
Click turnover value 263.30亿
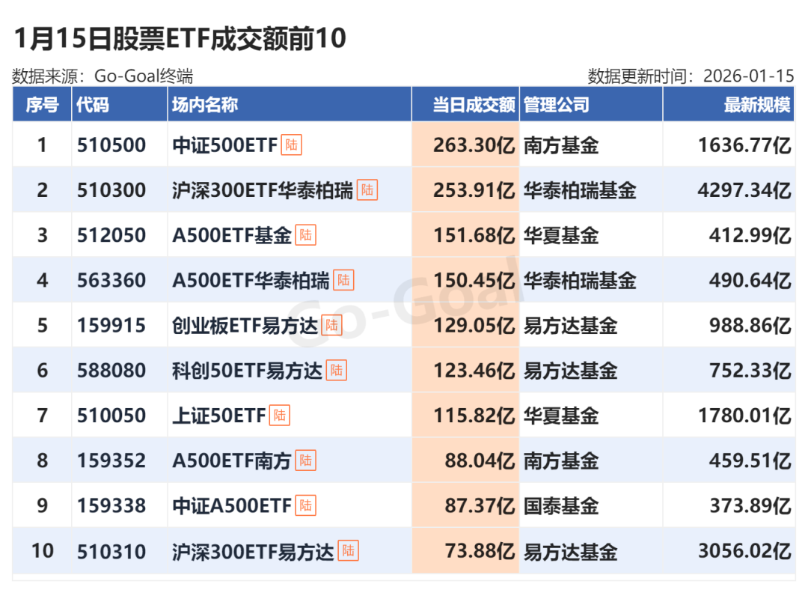click(474, 145)
